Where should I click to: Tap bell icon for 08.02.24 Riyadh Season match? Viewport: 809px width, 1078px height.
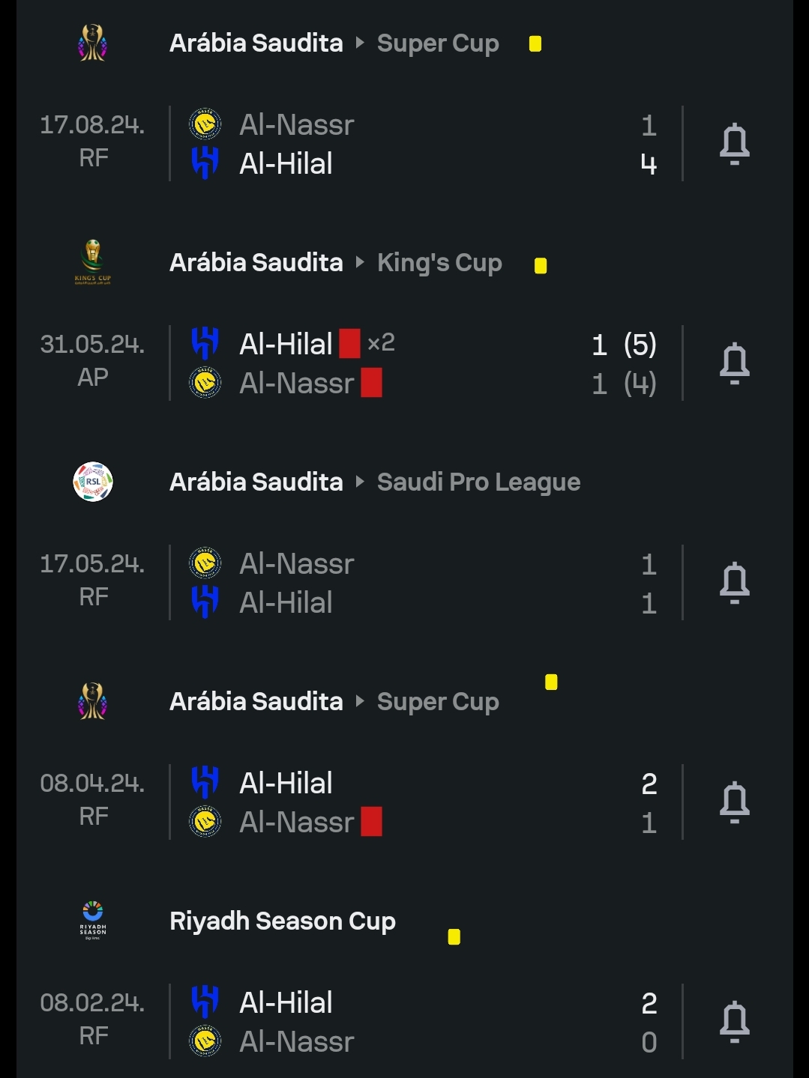[x=734, y=1022]
